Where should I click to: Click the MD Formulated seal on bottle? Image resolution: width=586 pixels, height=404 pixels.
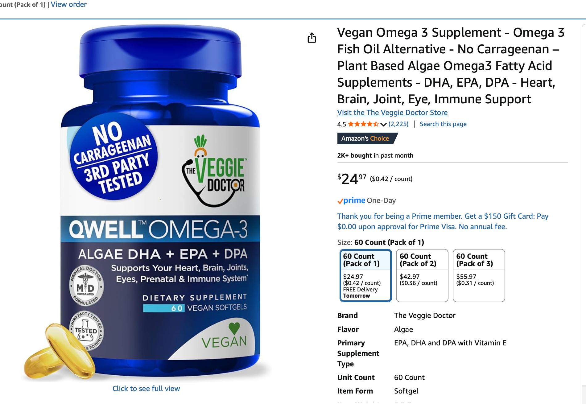point(86,286)
